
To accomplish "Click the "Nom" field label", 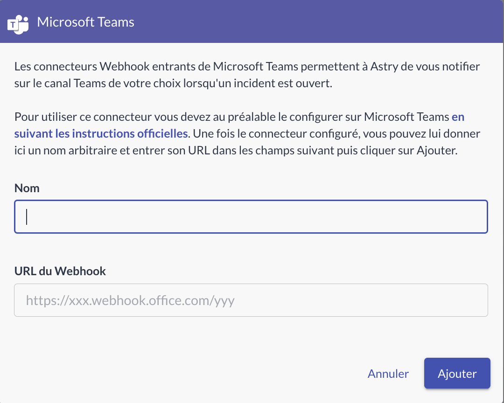I will pyautogui.click(x=27, y=188).
